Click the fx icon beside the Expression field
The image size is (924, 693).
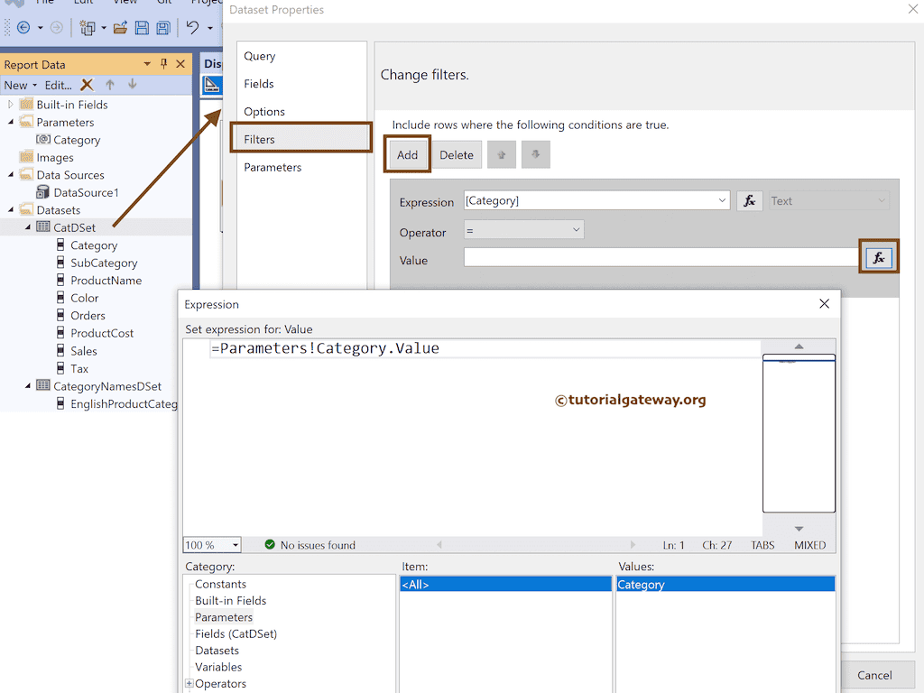[x=750, y=200]
